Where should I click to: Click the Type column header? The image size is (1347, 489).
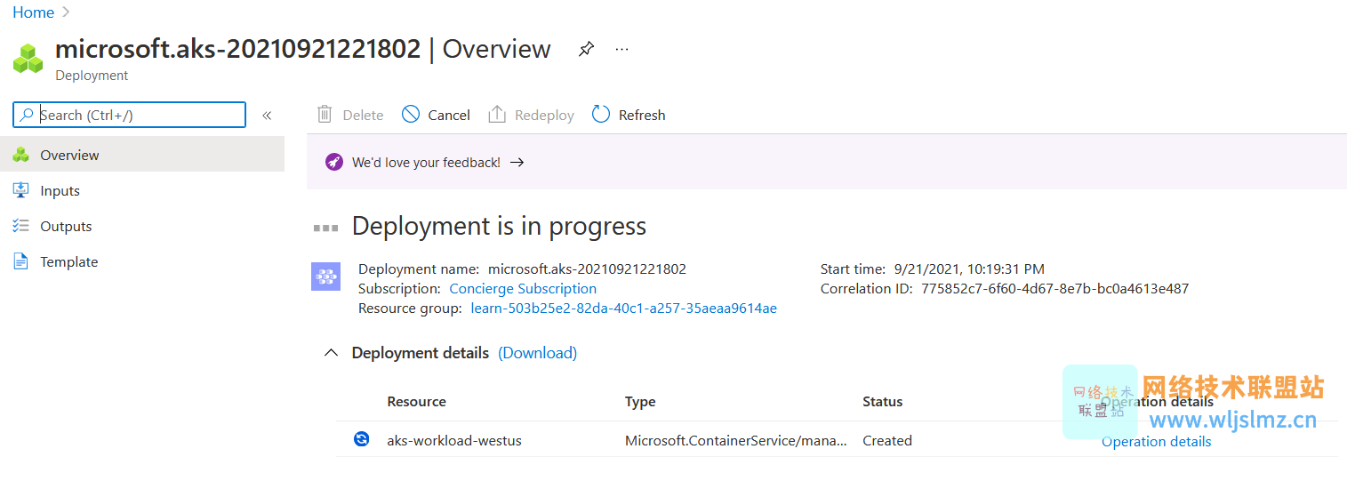pos(640,402)
